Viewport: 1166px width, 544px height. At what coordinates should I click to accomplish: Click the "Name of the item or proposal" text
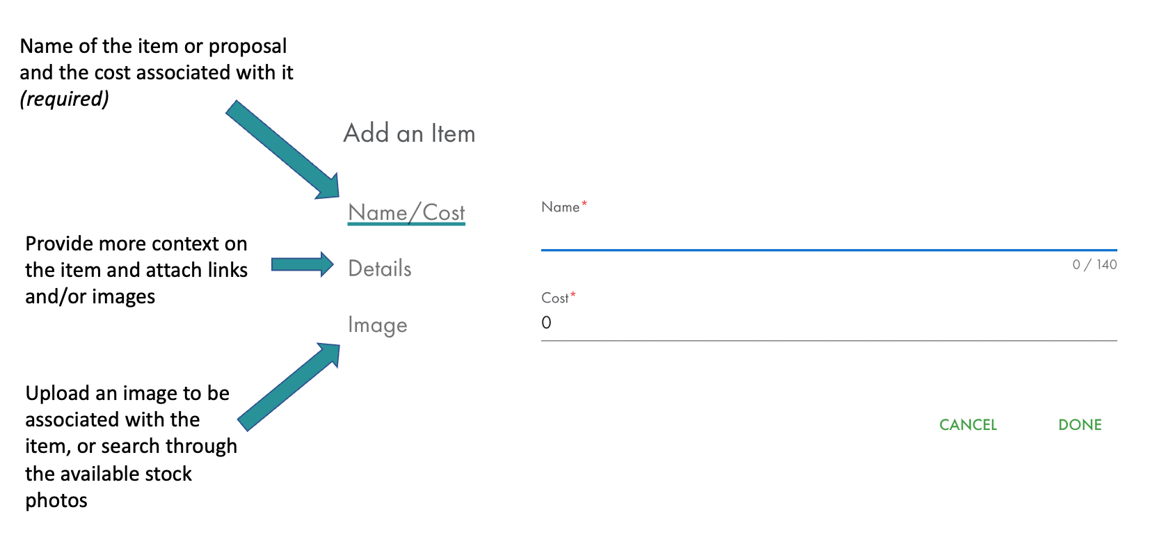click(153, 46)
